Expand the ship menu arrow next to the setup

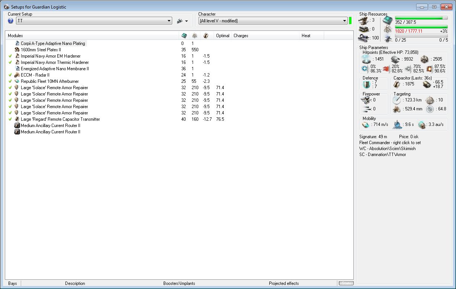[x=187, y=22]
